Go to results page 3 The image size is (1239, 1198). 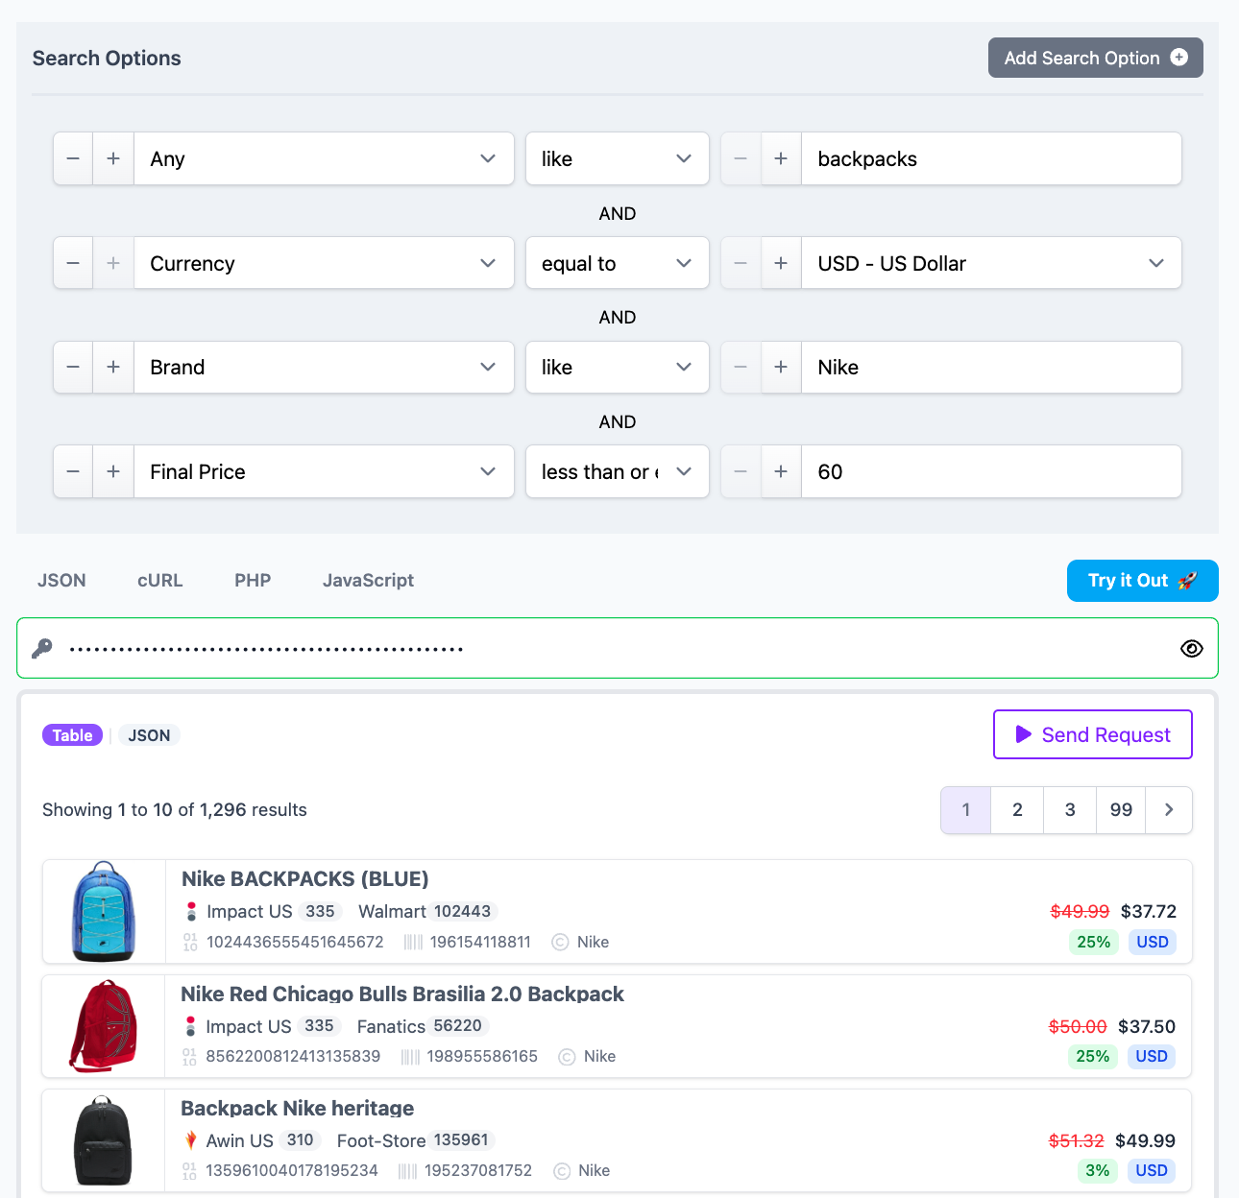click(1070, 810)
